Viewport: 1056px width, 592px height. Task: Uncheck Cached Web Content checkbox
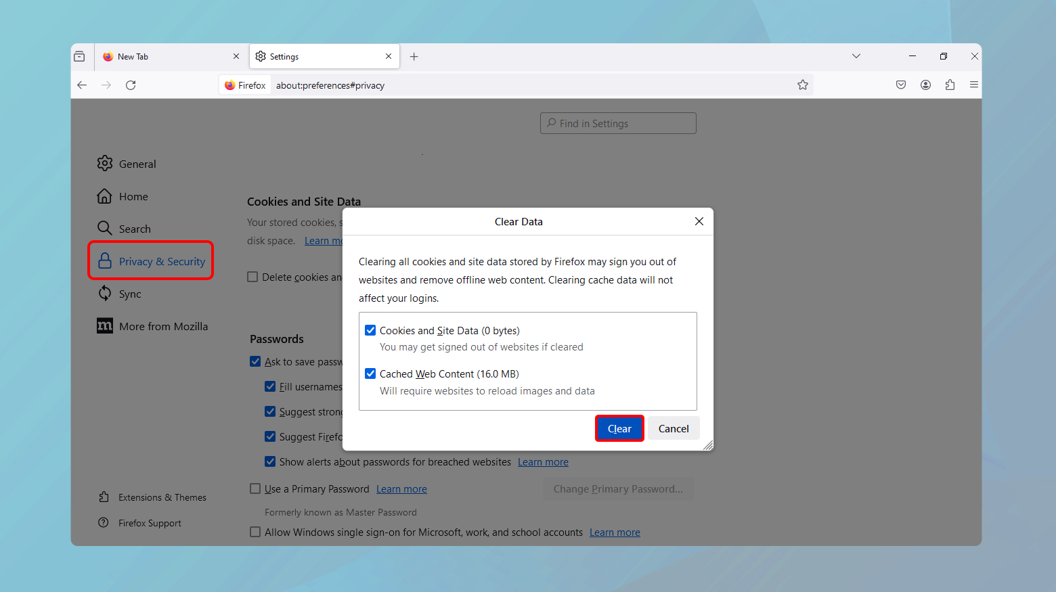pyautogui.click(x=370, y=373)
